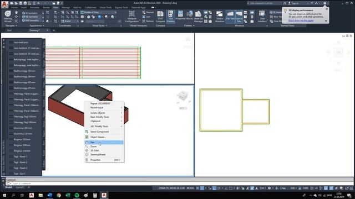
Task: Open the Help question mark icon
Action: coord(324,3)
